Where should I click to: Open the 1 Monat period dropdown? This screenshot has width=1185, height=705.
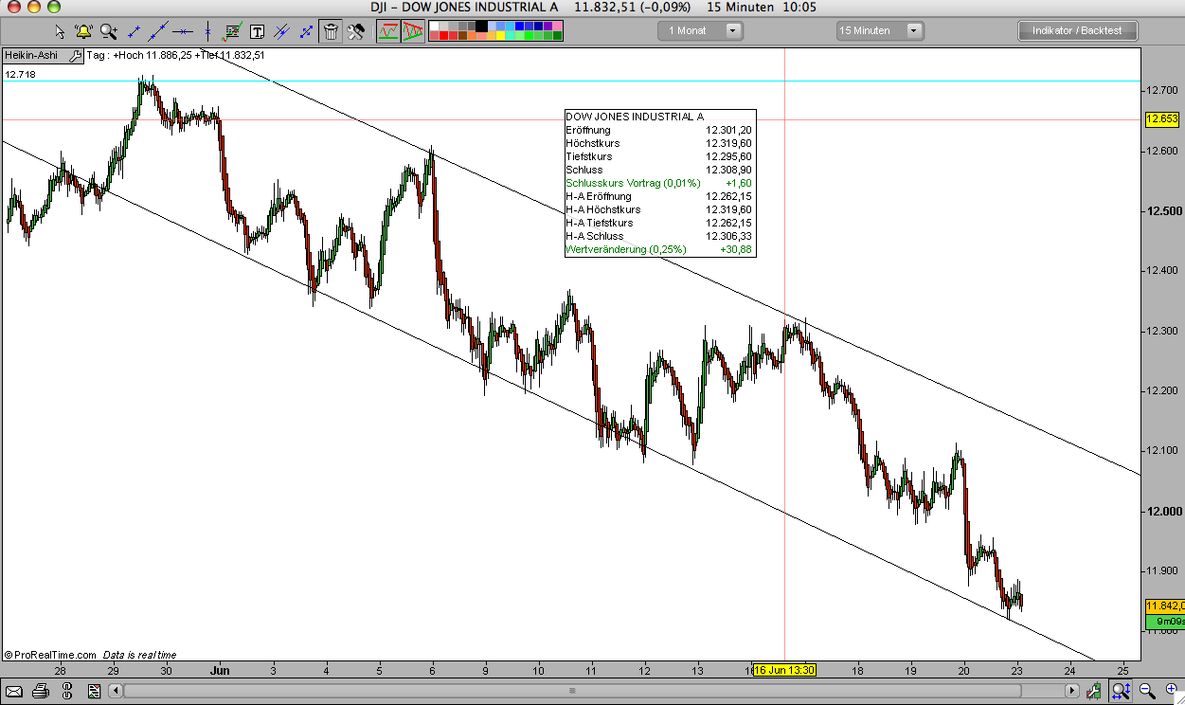701,30
